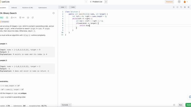The width and height of the screenshot is (191, 107).
Task: Click "nums is sorted in ascending order" text
Action: point(13,97)
